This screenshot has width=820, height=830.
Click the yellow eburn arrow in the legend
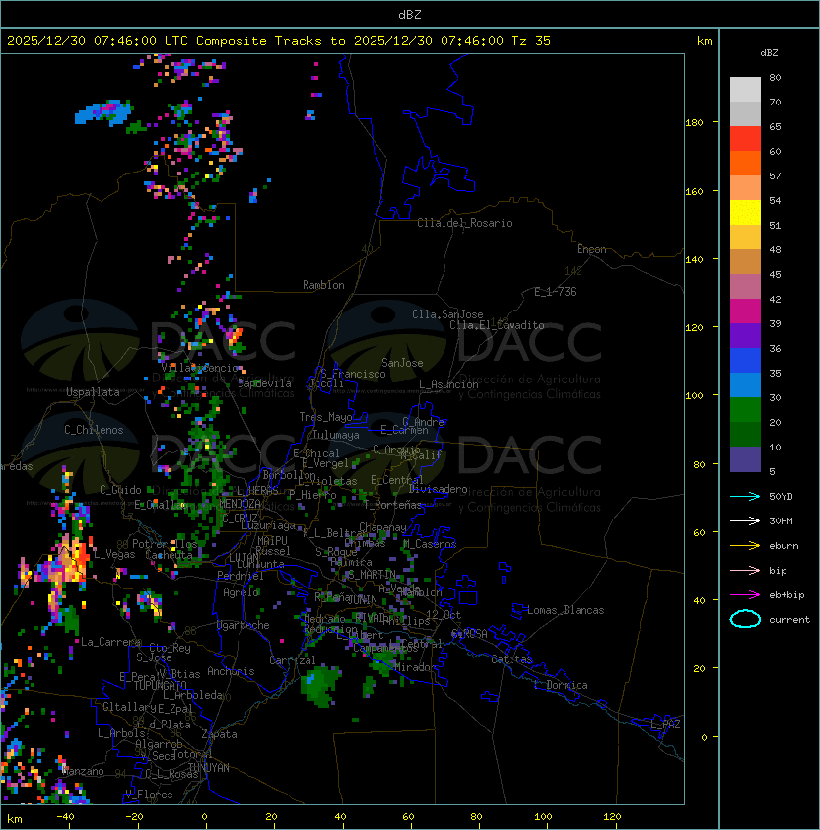(x=745, y=546)
